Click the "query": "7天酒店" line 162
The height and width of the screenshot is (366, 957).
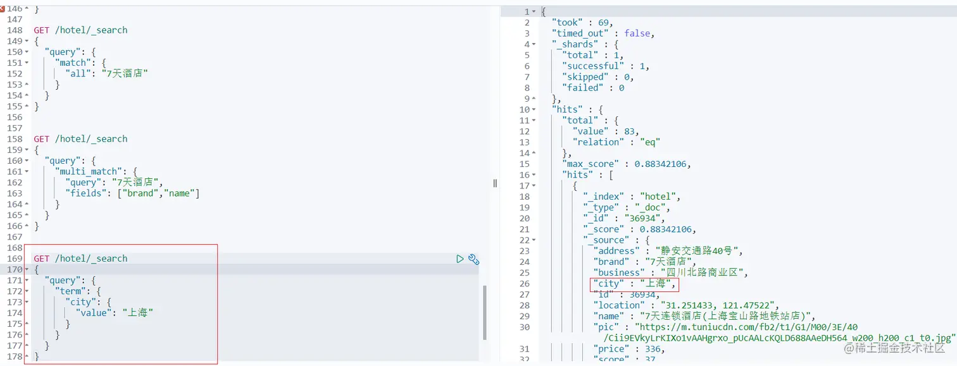(114, 182)
